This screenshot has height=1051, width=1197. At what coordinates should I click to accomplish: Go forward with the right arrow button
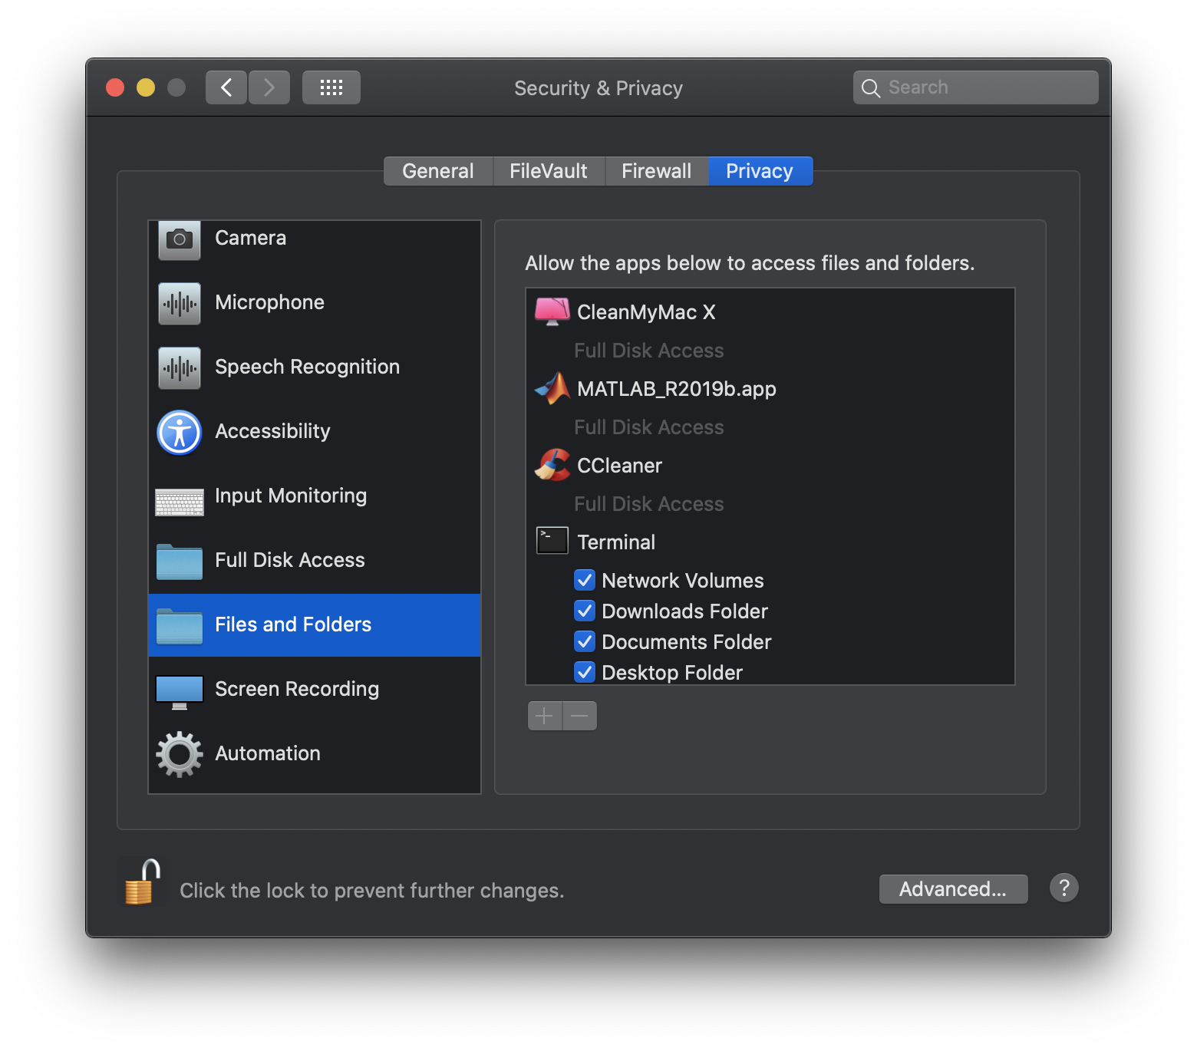point(269,87)
